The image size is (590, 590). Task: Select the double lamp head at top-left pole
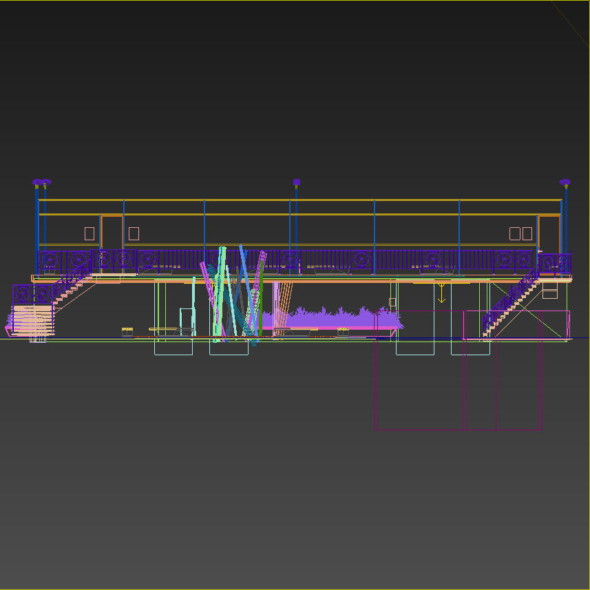coord(41,183)
